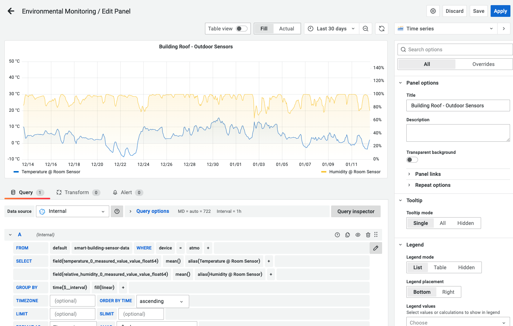Enable the Table view switch
The image size is (513, 326).
(x=241, y=29)
